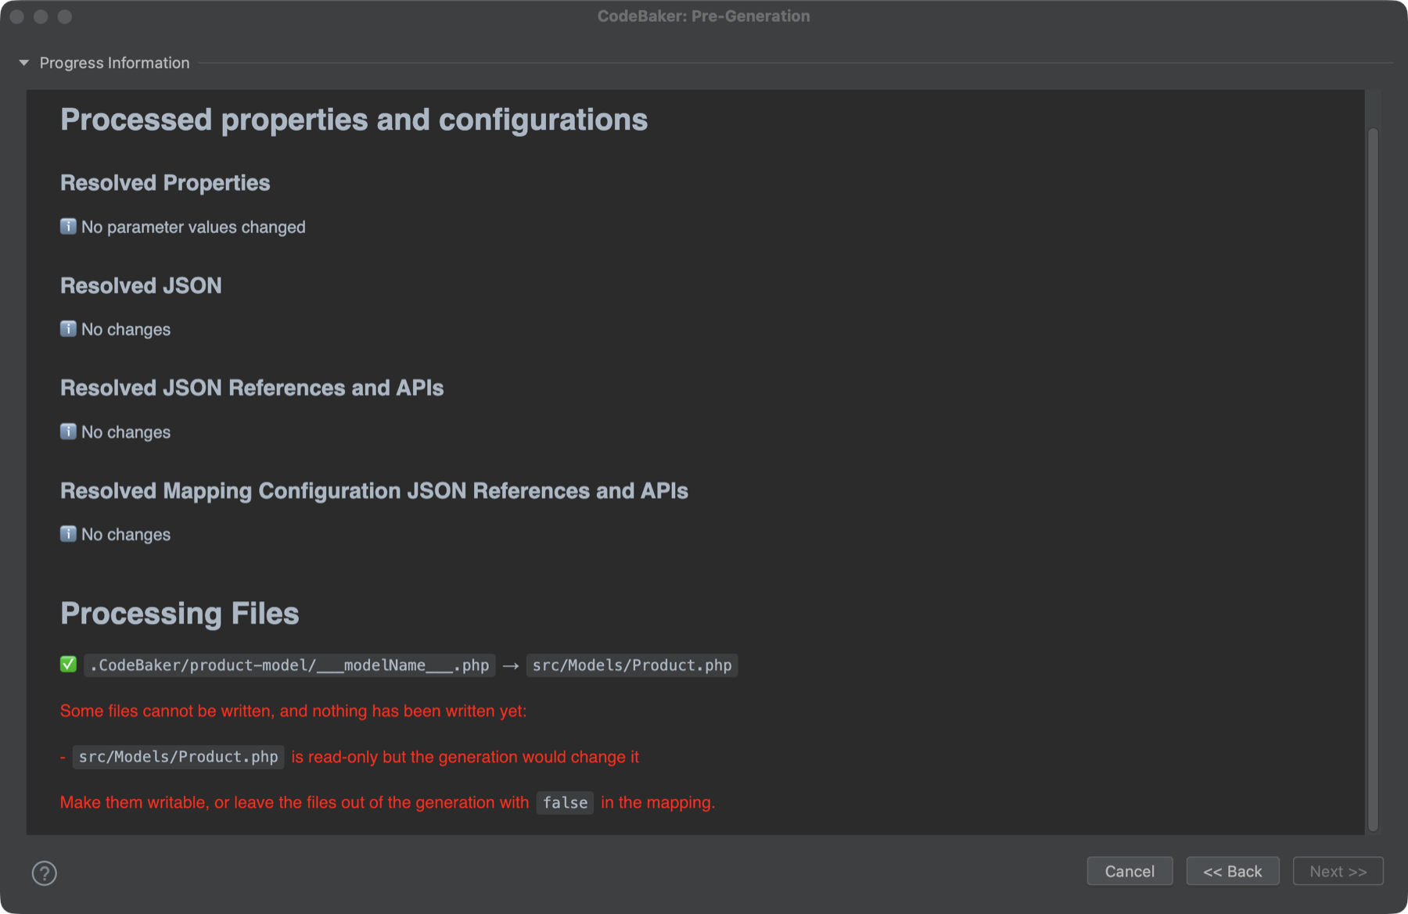This screenshot has width=1408, height=914.
Task: Click the Resolved Mapping Configuration JSON References heading
Action: [x=374, y=491]
